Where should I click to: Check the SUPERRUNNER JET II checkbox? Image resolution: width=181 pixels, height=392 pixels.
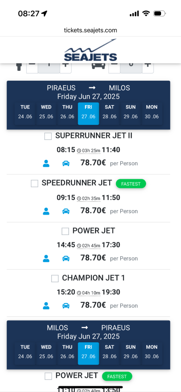(x=48, y=137)
